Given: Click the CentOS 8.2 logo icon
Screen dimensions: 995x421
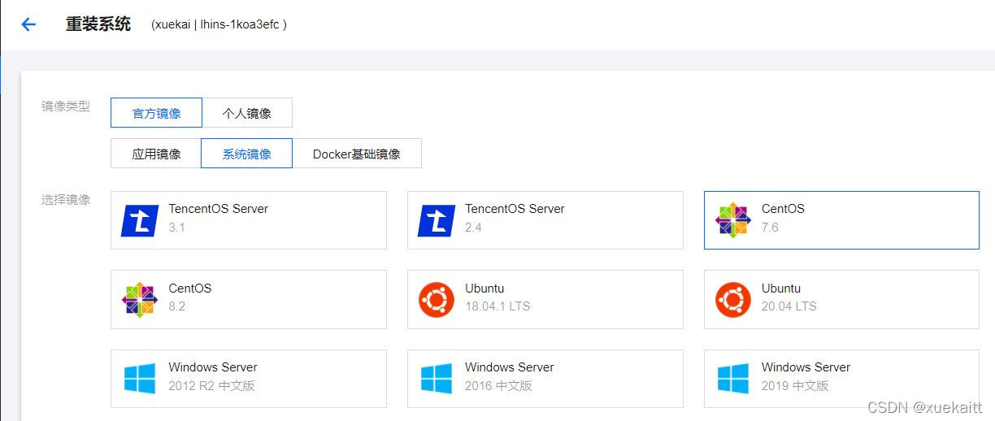Looking at the screenshot, I should point(139,300).
